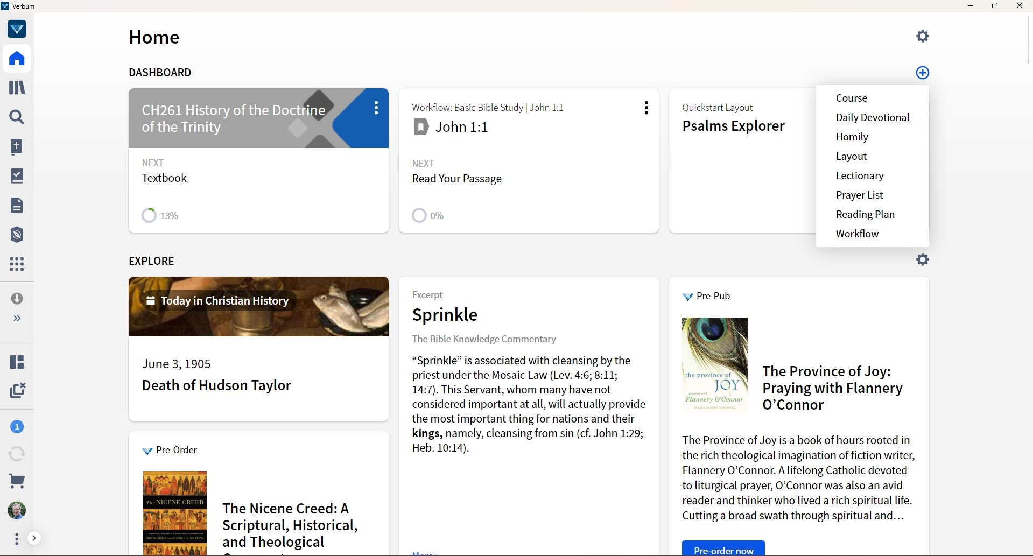Choose Reading Plan in the add menu
This screenshot has width=1033, height=556.
(873, 214)
